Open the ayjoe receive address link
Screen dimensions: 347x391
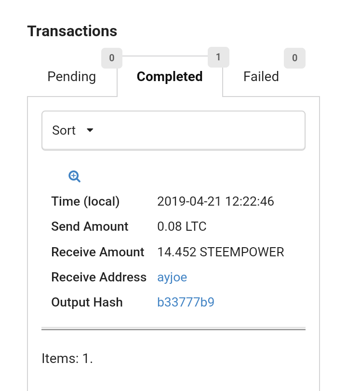point(172,277)
